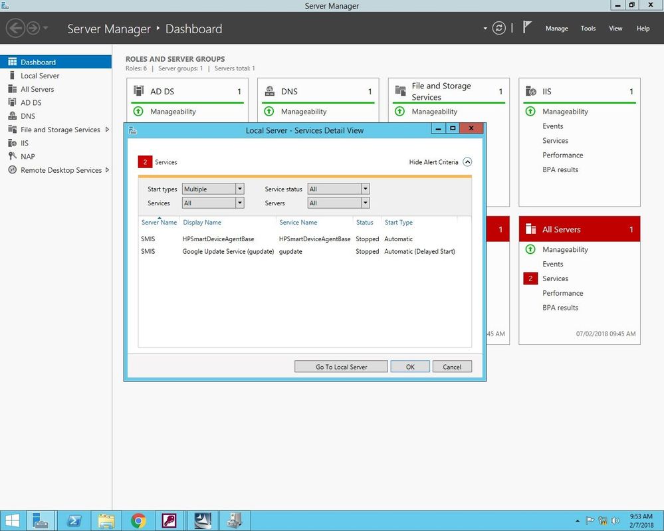Image resolution: width=664 pixels, height=531 pixels.
Task: Click the IIS tile icon
Action: (531, 90)
